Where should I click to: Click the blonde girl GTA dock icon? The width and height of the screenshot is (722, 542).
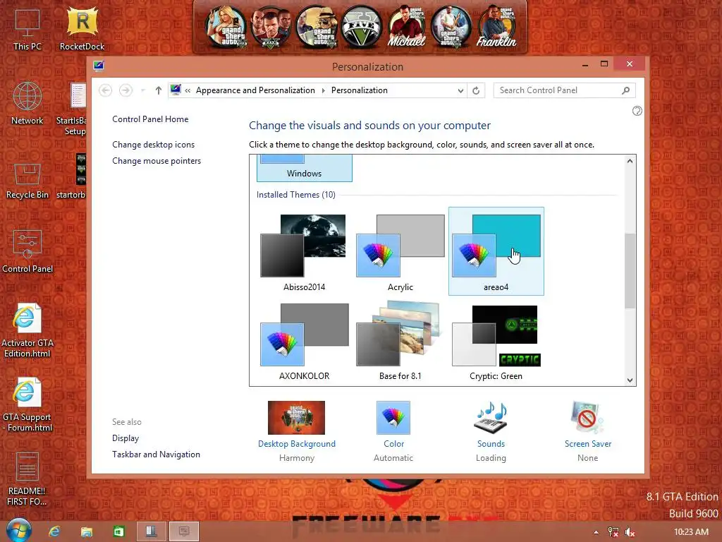coord(227,27)
